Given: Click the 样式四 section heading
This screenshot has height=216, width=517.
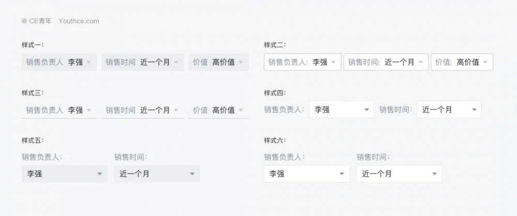Looking at the screenshot, I should coord(275,93).
